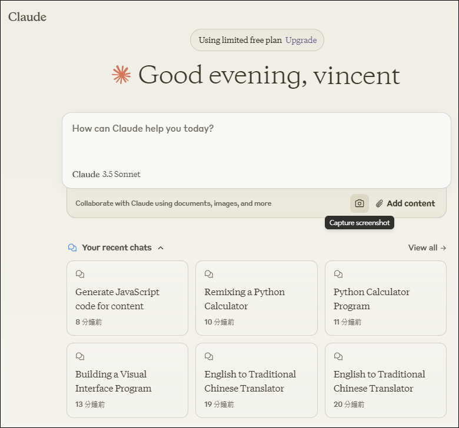
Task: Click the View all arrow link
Action: 427,248
